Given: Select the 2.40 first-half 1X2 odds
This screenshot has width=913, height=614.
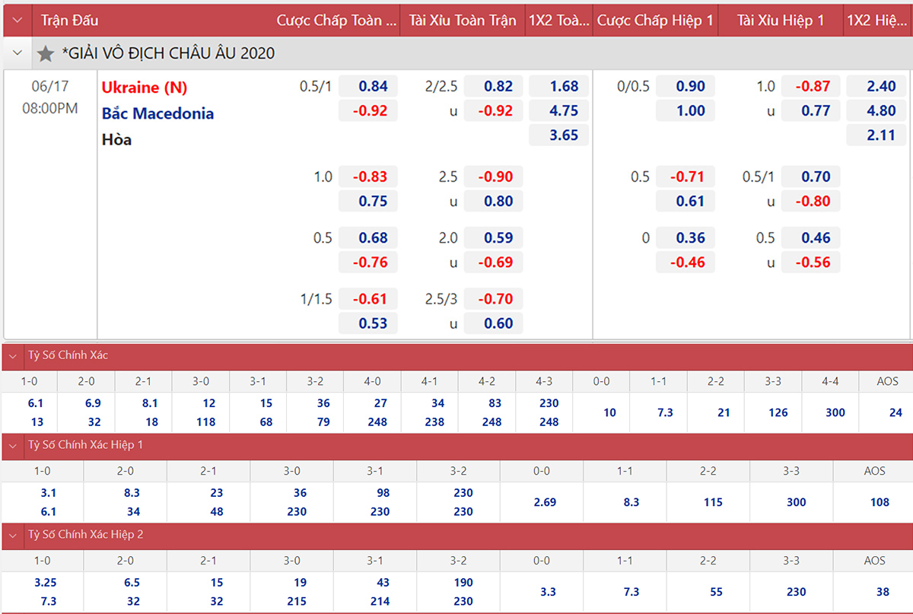Looking at the screenshot, I should pos(881,87).
